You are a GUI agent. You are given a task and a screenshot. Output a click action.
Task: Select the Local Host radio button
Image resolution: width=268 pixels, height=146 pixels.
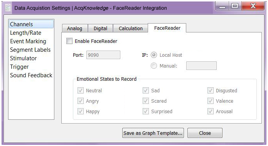tap(154, 55)
